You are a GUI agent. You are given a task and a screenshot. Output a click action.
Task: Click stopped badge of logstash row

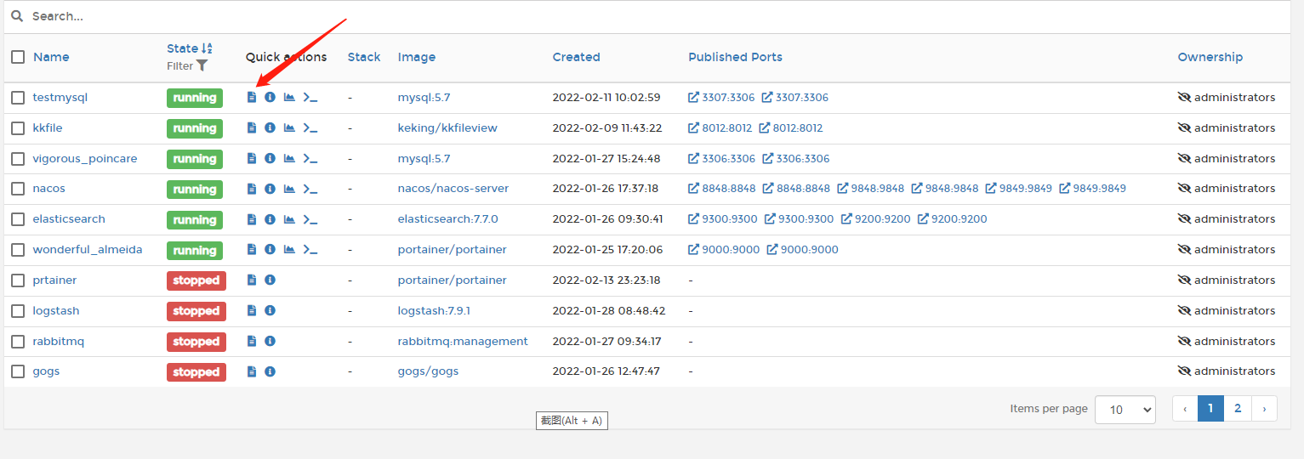pos(196,311)
